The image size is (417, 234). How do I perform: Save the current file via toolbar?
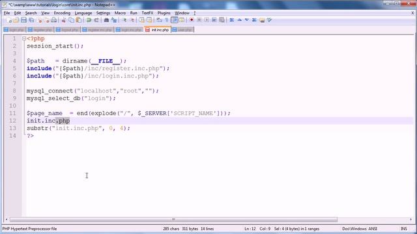(23, 20)
